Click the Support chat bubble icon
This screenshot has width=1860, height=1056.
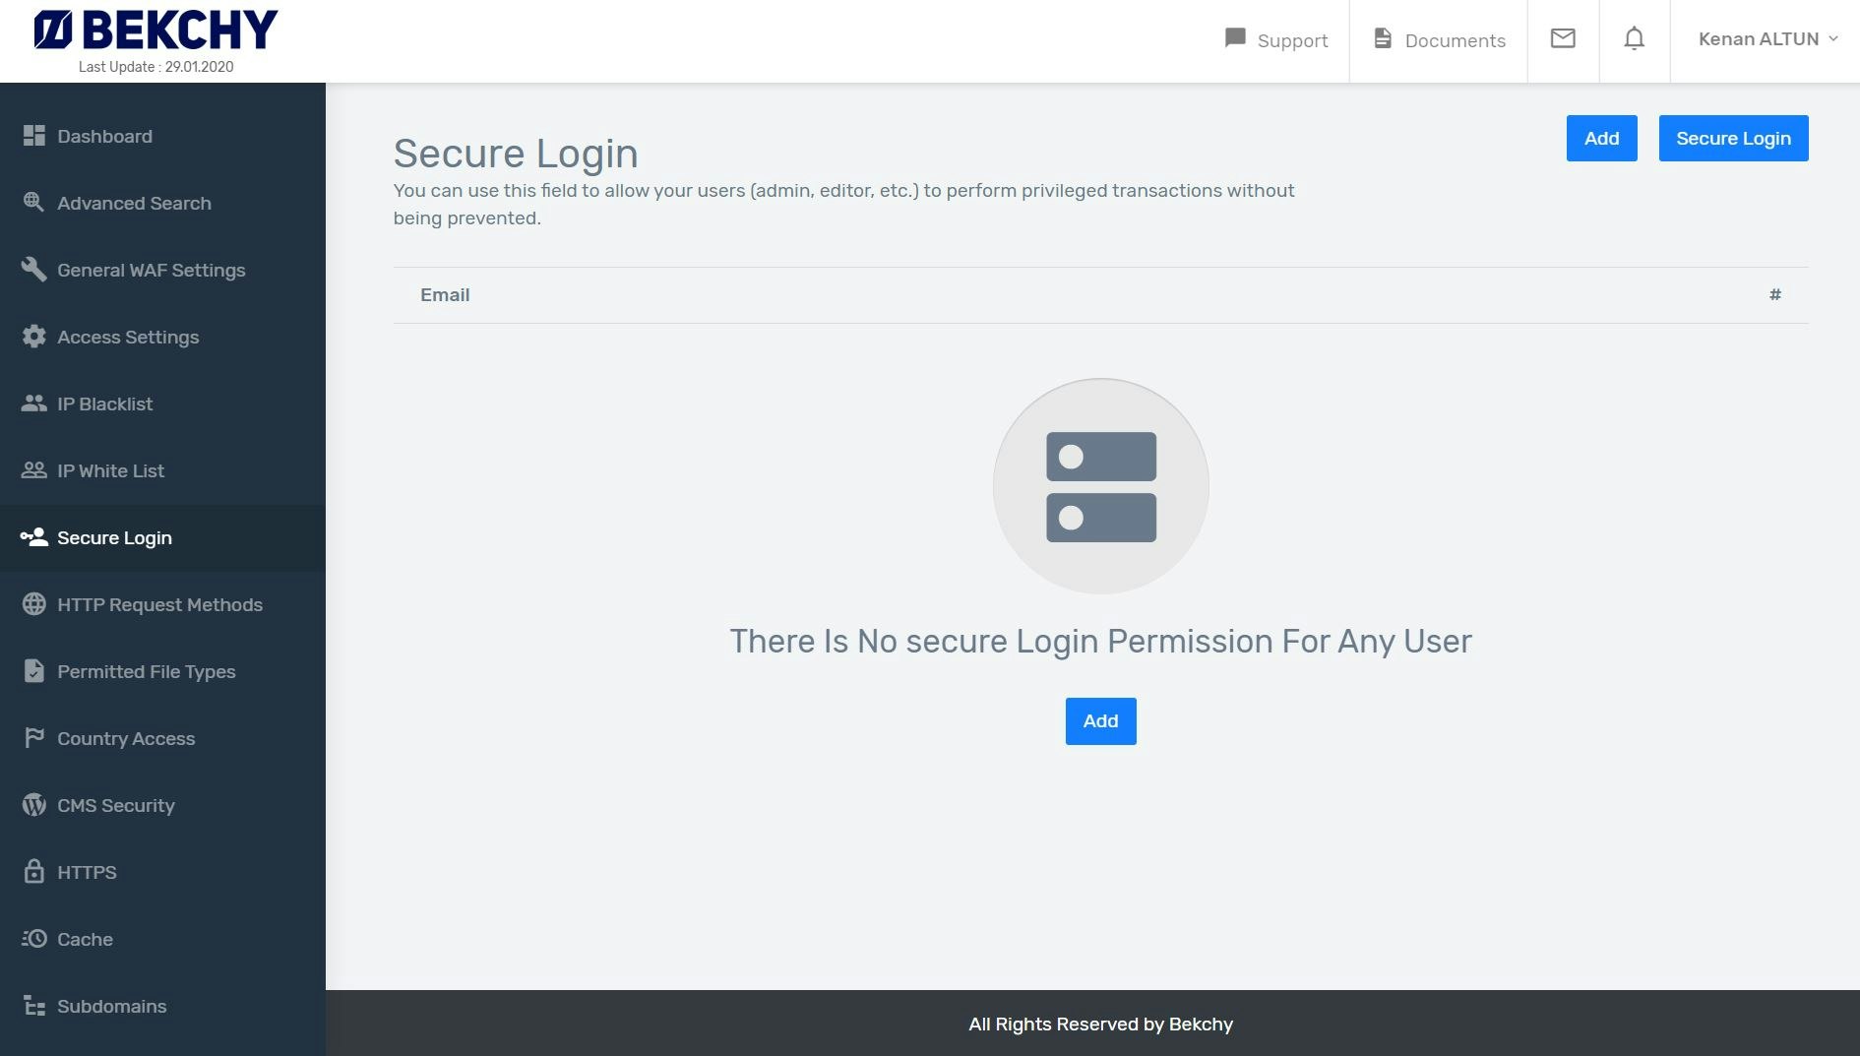pyautogui.click(x=1235, y=38)
